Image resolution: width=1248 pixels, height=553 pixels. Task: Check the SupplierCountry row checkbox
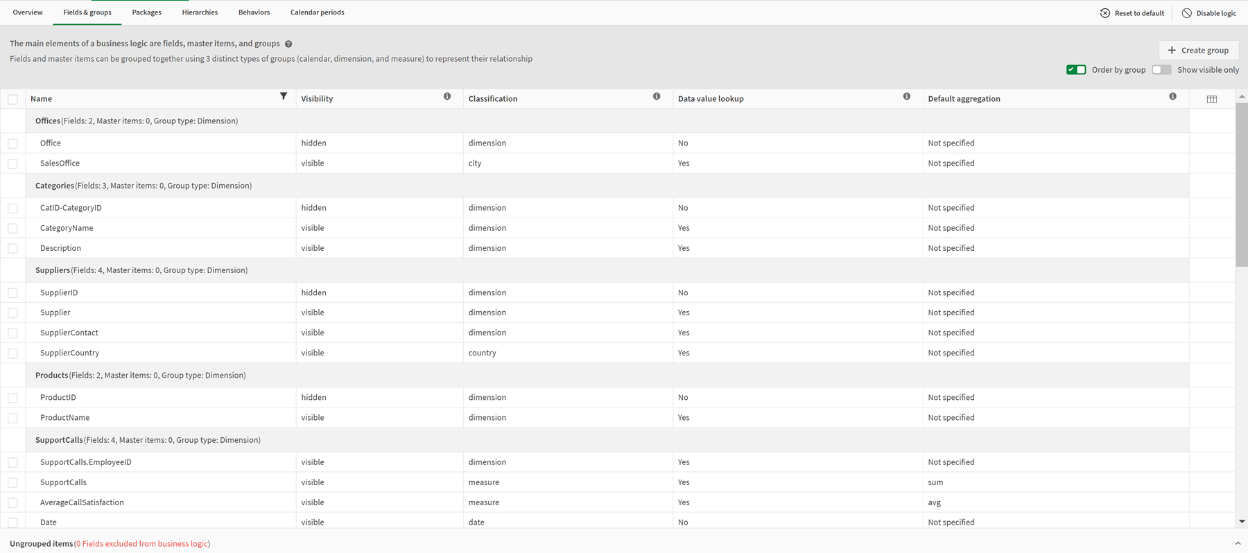tap(12, 353)
